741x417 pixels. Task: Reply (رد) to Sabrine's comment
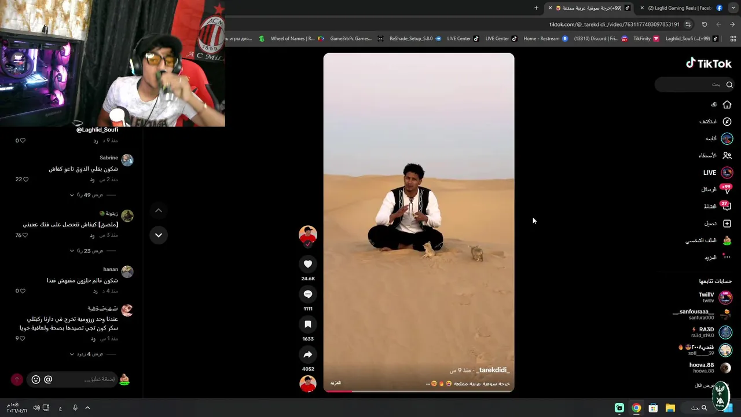click(x=92, y=180)
